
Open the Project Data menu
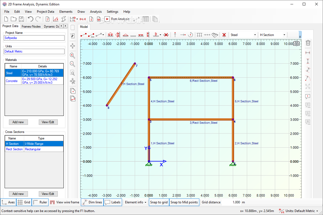46,12
